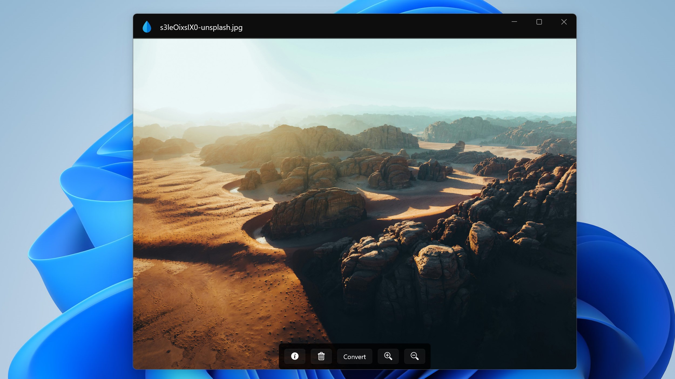The height and width of the screenshot is (379, 675).
Task: Click the filename s3leOixsIX0-unsplash.jpg in title bar
Action: coord(201,27)
